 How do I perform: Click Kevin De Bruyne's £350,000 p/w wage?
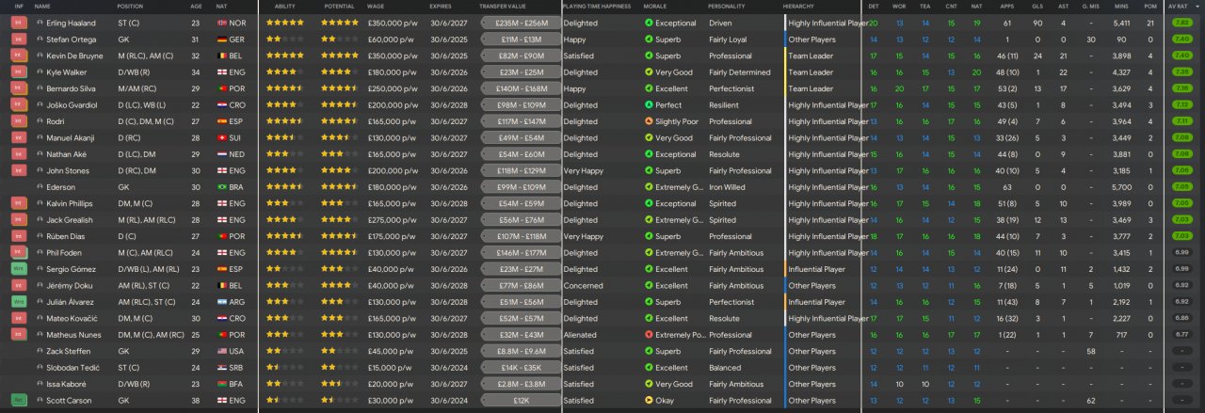pyautogui.click(x=392, y=56)
